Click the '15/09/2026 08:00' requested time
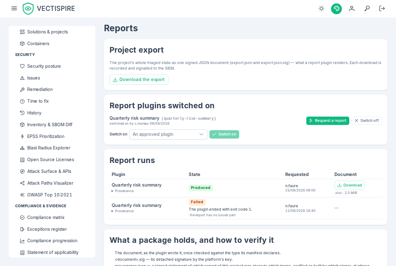Image resolution: width=396 pixels, height=266 pixels. pos(300,190)
